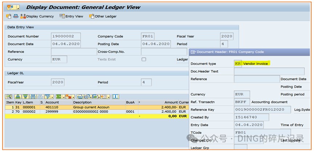
Task: Select the Group current Accoun description cell
Action: (x=99, y=107)
